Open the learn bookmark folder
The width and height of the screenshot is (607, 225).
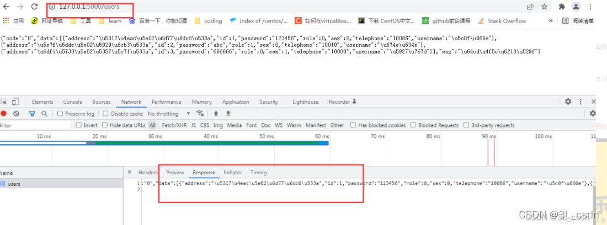pos(110,21)
